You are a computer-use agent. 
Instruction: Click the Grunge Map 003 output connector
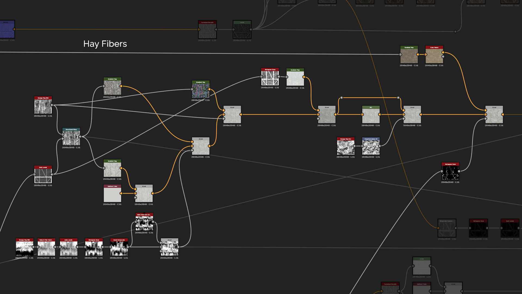(52, 105)
